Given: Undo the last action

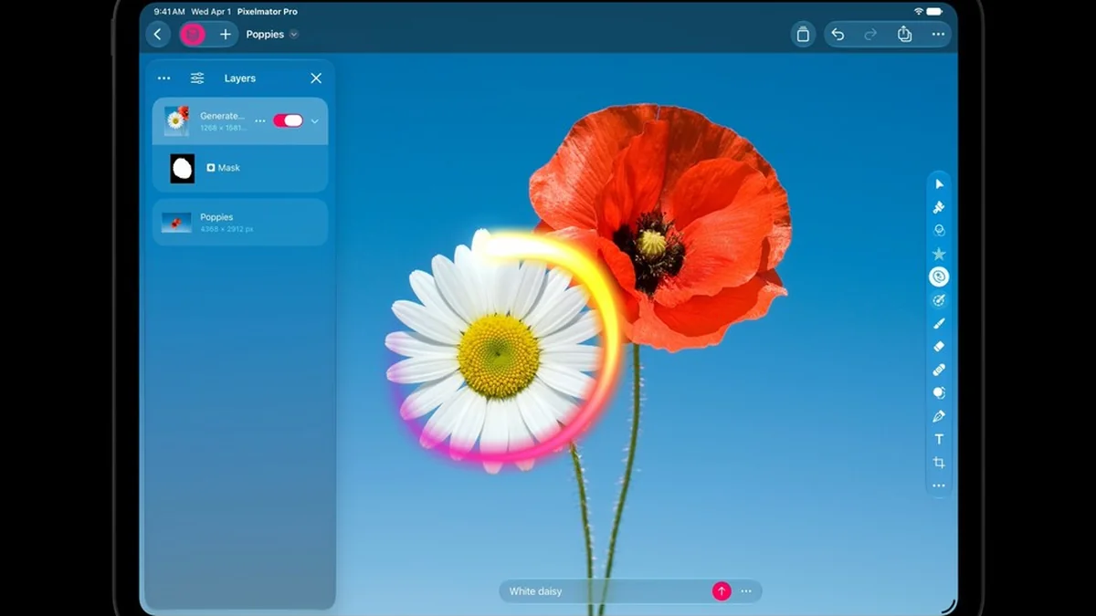Looking at the screenshot, I should coord(838,35).
